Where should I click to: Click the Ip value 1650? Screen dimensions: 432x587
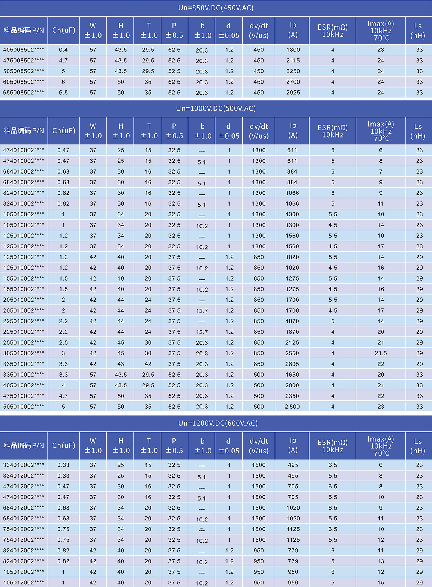point(292,375)
